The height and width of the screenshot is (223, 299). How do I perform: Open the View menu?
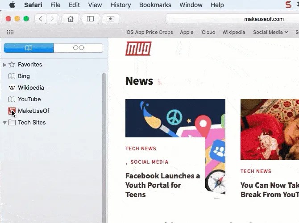(95, 5)
